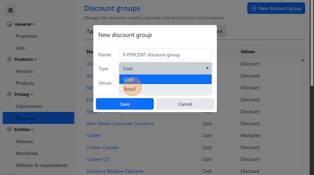Open the Glen Raven Consumer Solutions link

click(x=120, y=124)
